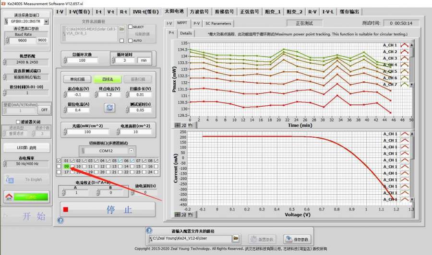
Task: Click the folder browse icon beside file path
Action: coord(122,29)
